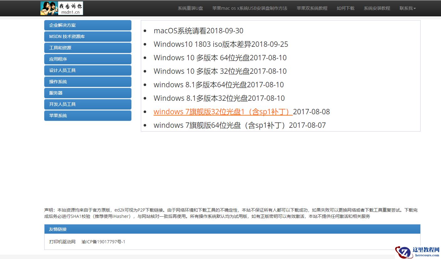Open 苹果mac os x系统USB安装盘制作方法
This screenshot has height=259, width=441.
(249, 8)
